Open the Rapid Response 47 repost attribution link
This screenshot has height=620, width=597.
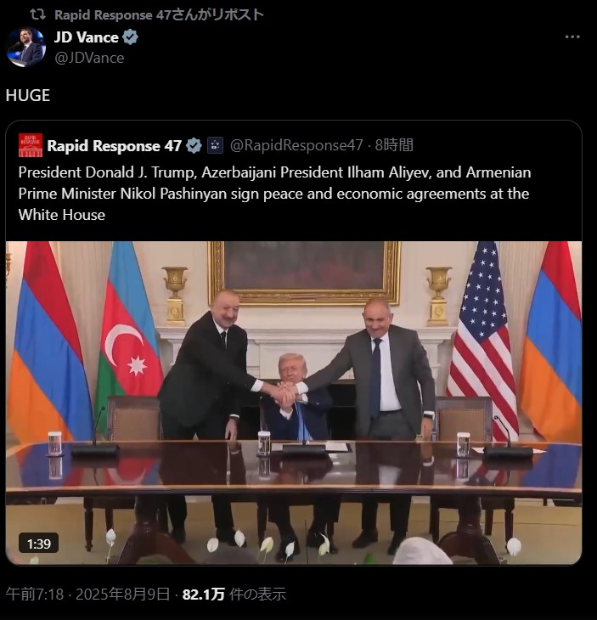159,14
